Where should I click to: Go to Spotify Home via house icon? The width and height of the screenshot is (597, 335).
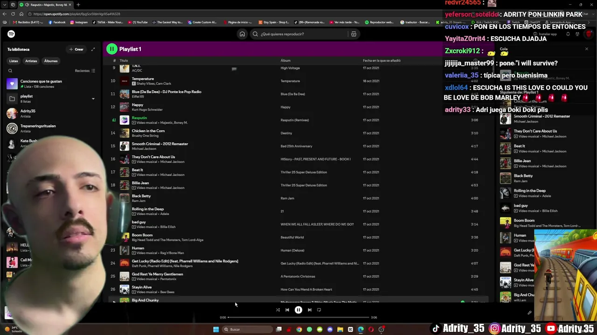(242, 34)
